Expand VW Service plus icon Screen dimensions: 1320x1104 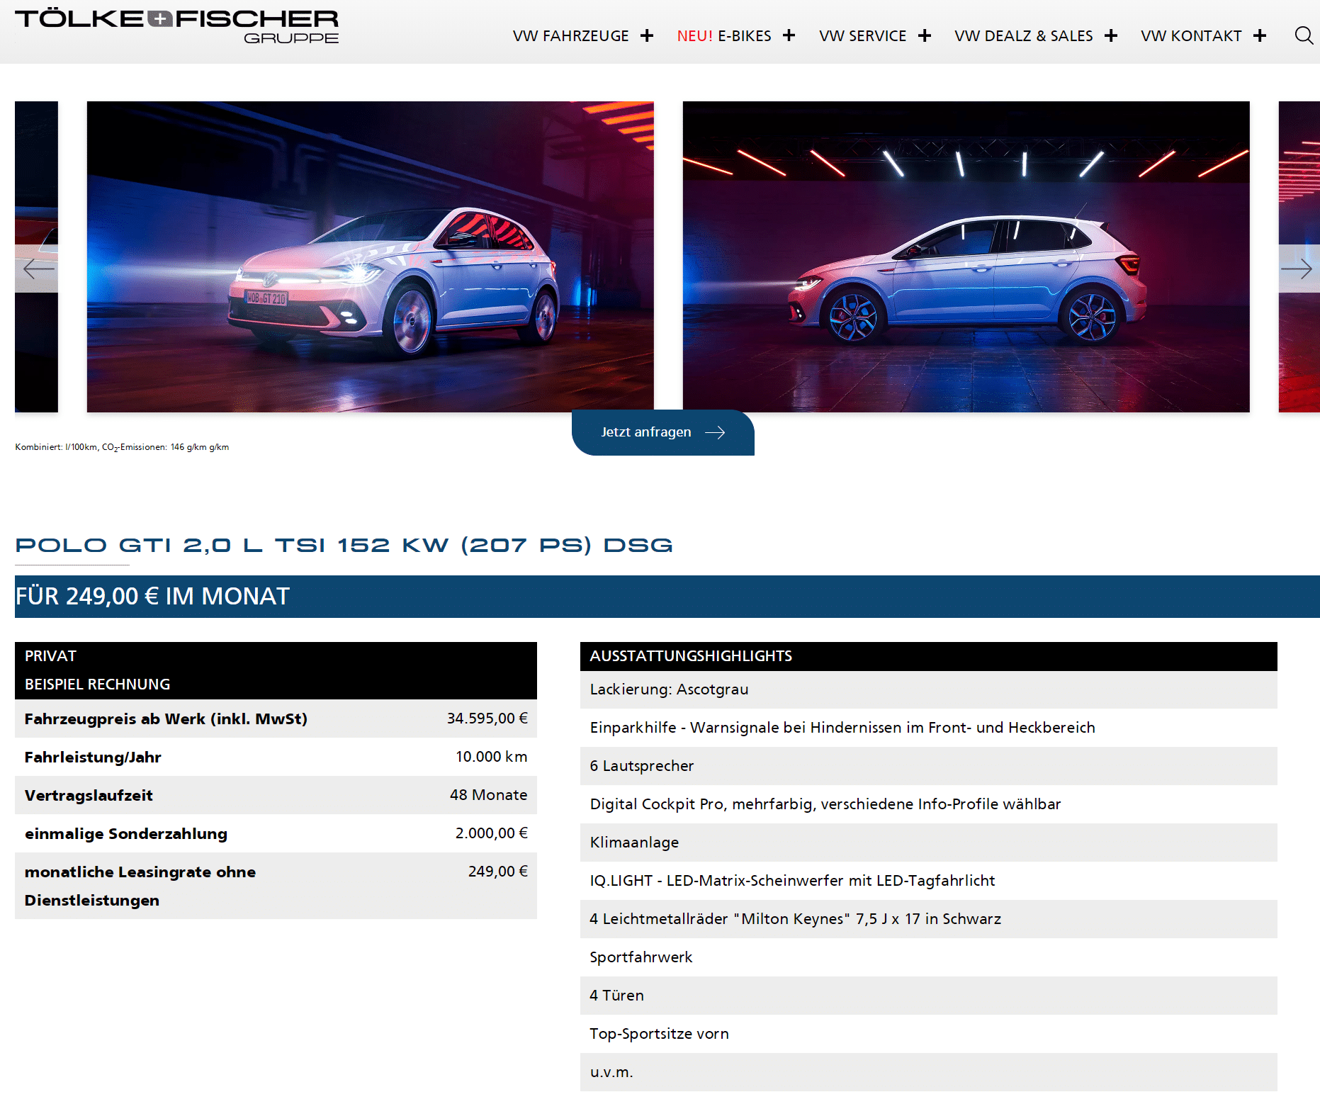click(x=925, y=35)
